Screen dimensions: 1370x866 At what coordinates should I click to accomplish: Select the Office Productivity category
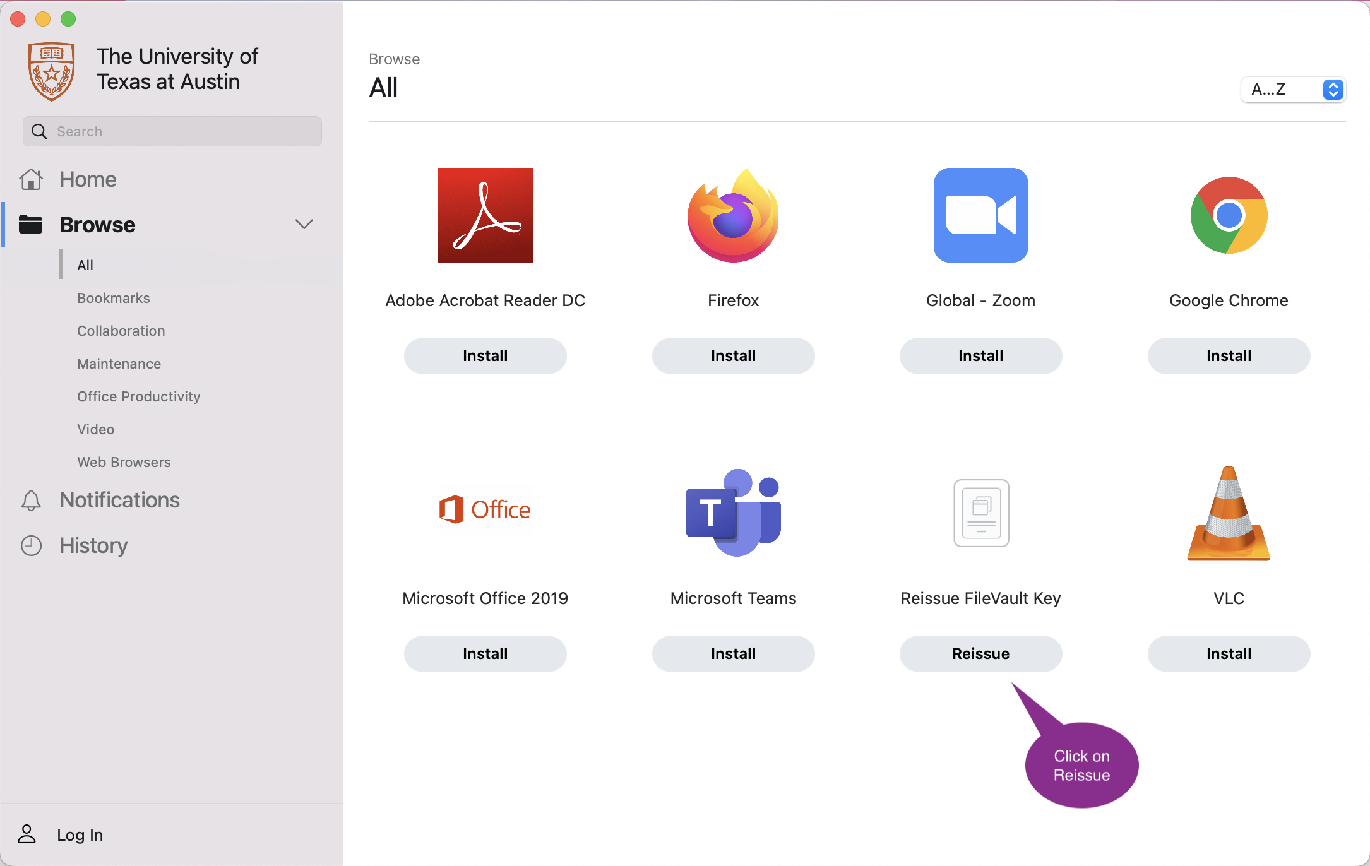(x=138, y=396)
